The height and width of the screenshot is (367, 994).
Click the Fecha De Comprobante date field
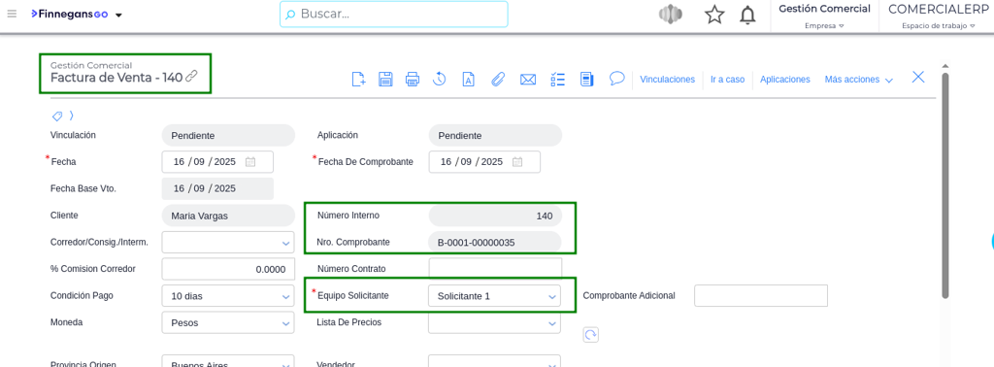[x=484, y=161]
